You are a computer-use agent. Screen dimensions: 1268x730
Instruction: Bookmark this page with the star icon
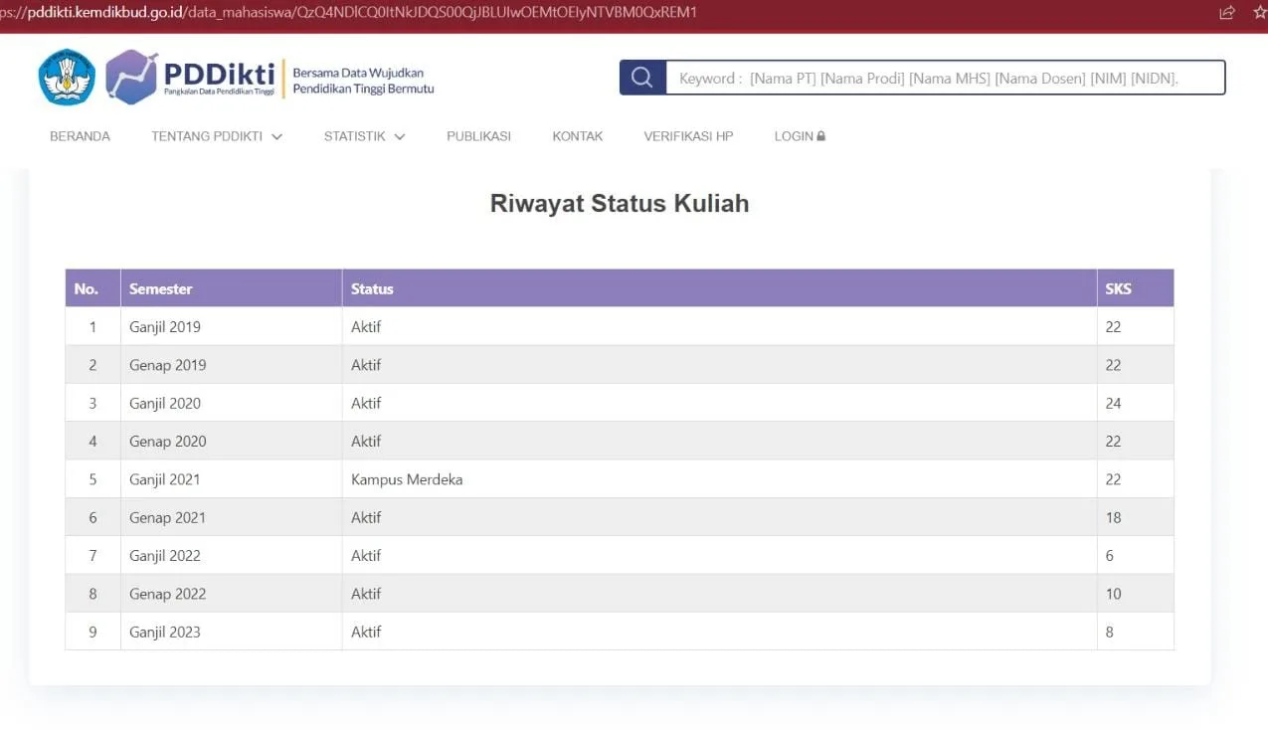[x=1259, y=13]
